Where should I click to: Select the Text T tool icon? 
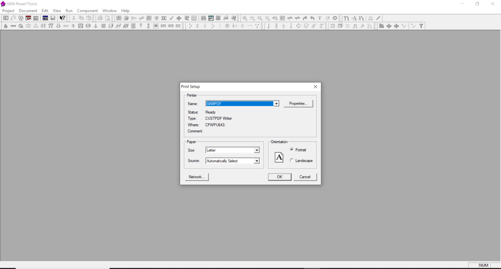320,18
